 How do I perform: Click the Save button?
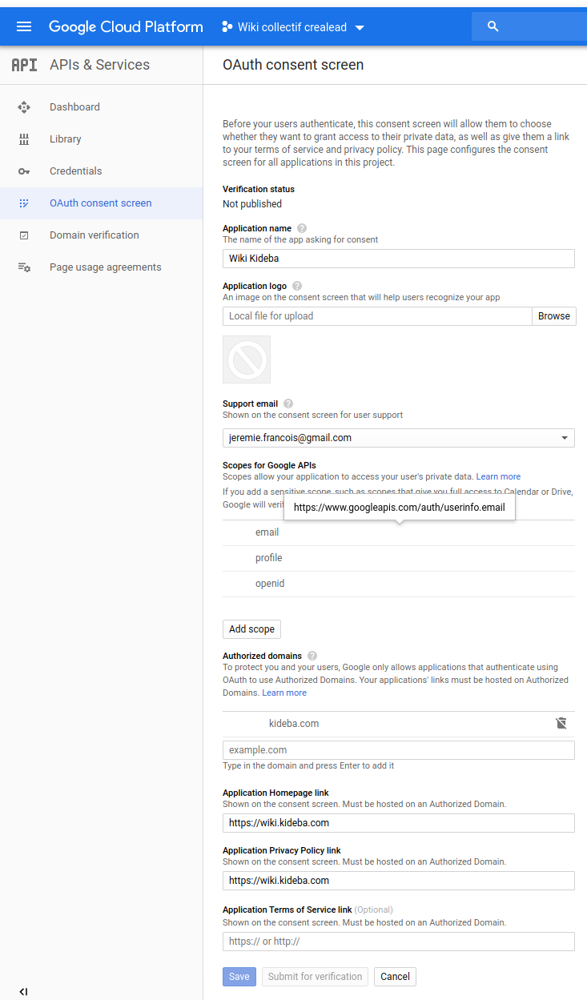pos(239,977)
